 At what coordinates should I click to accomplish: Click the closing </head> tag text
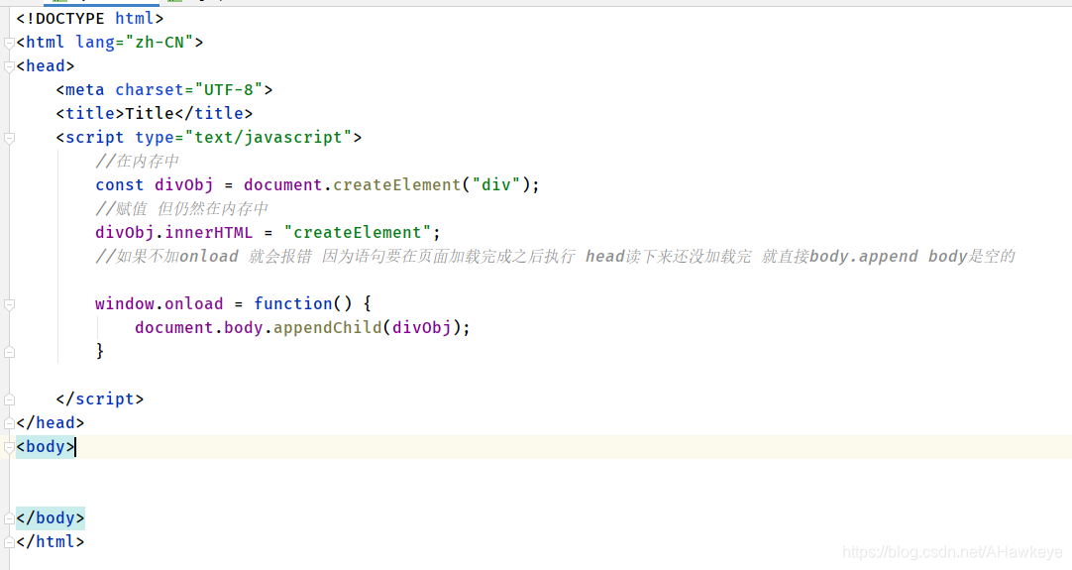click(50, 423)
